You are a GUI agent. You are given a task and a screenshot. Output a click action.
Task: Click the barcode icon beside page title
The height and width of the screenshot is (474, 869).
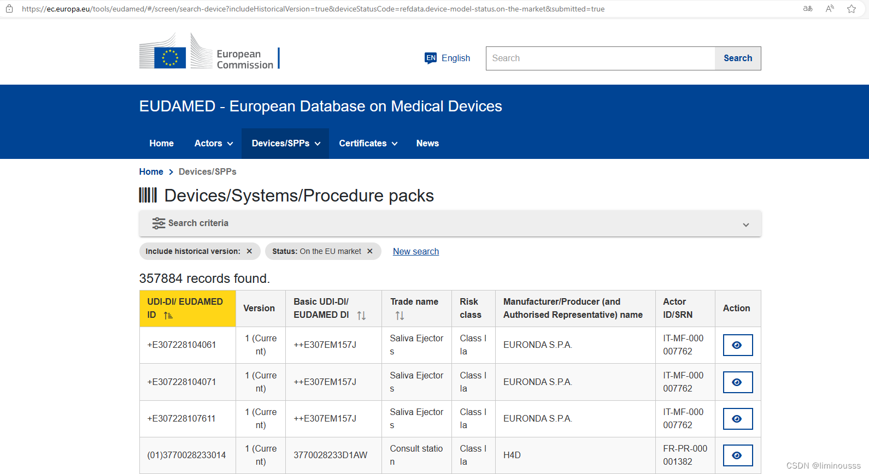click(x=148, y=195)
